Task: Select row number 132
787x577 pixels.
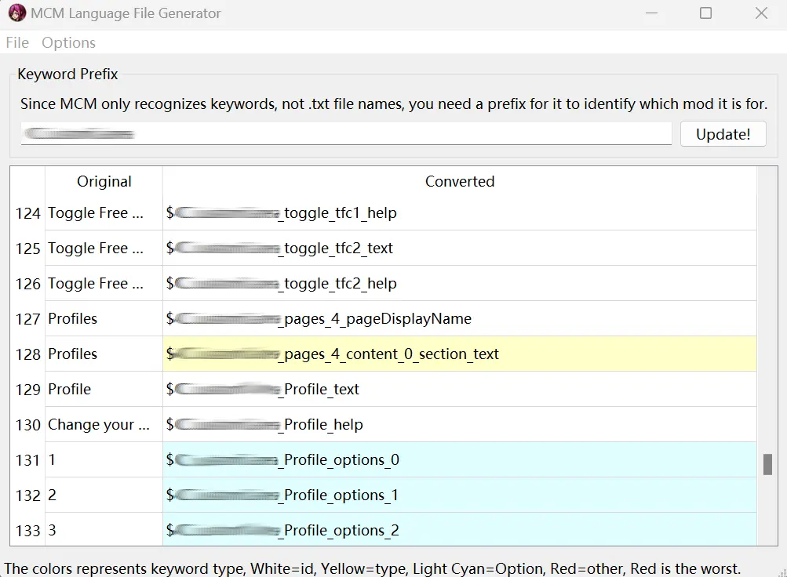Action: click(x=27, y=495)
